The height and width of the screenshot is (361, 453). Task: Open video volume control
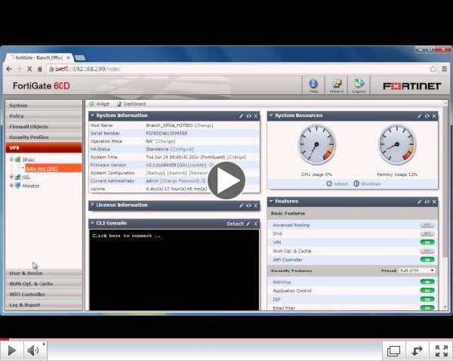[x=33, y=350]
